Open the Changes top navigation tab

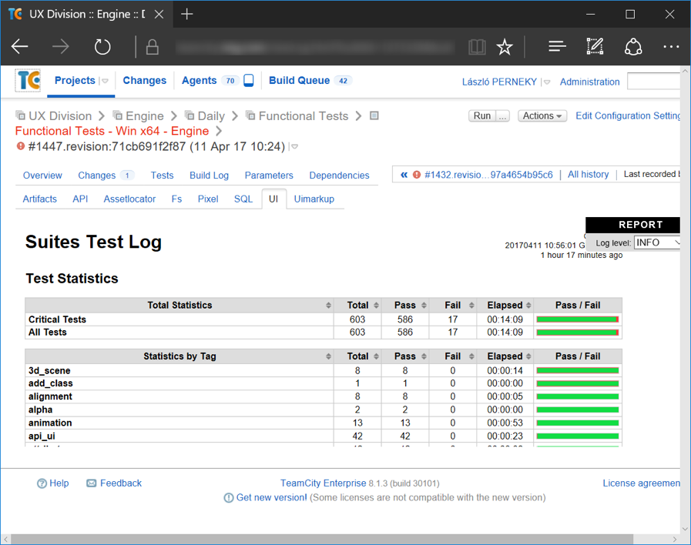tap(145, 81)
